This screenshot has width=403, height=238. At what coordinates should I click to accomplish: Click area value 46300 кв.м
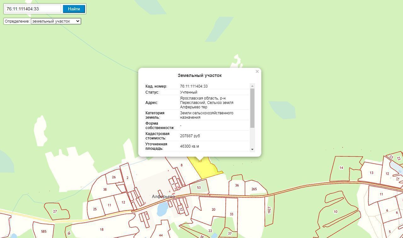190,146
